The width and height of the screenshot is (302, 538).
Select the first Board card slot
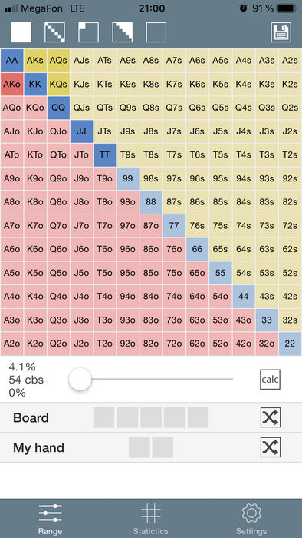pos(103,417)
